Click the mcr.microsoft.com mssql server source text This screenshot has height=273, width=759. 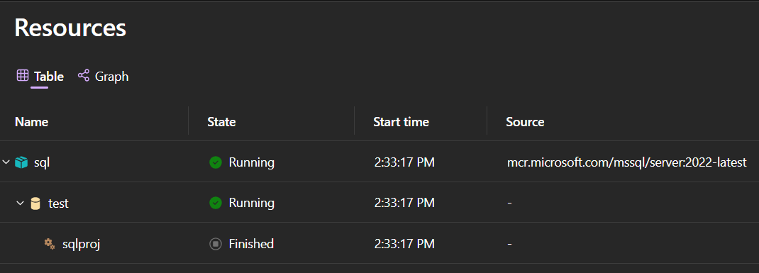point(626,162)
